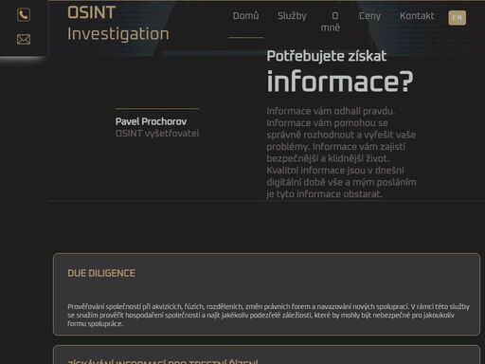Open the Kontakt menu item
This screenshot has height=364, width=485.
(x=417, y=16)
